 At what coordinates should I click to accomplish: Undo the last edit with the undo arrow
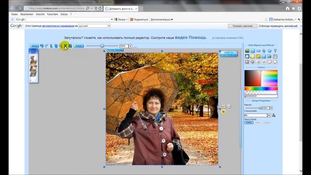pyautogui.click(x=42, y=46)
